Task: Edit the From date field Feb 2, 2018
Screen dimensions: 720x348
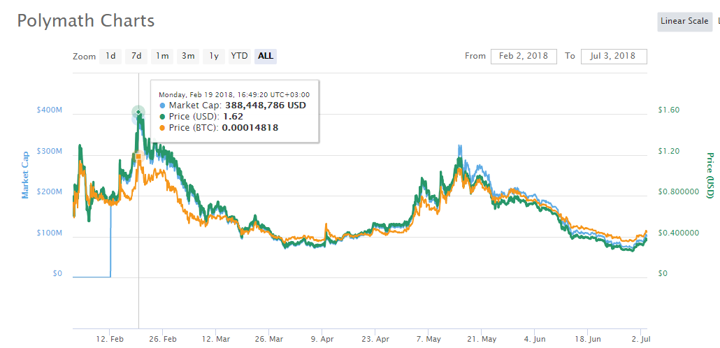Action: 524,56
